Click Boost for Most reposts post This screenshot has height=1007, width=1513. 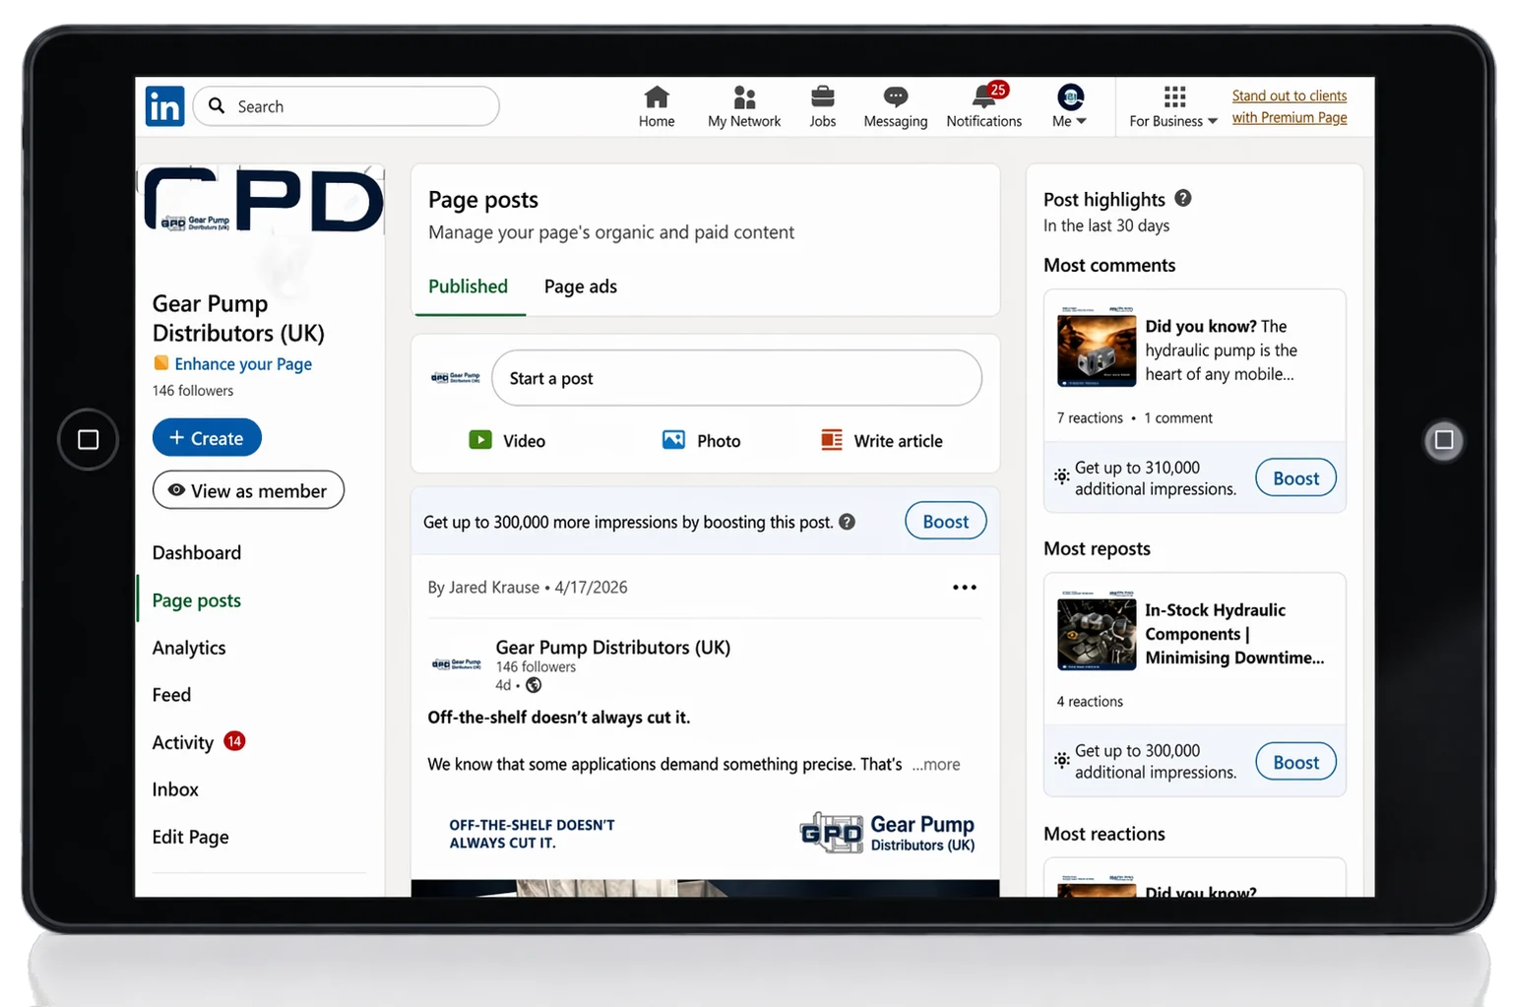click(1295, 762)
